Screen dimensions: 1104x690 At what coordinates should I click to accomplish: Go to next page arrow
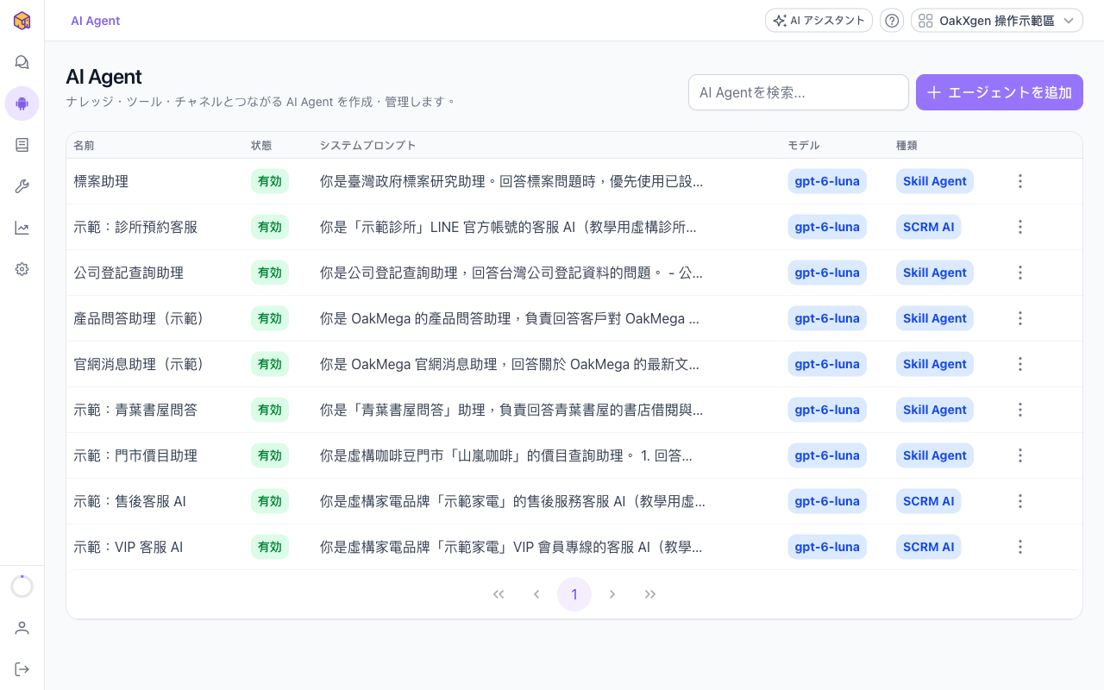tap(612, 594)
